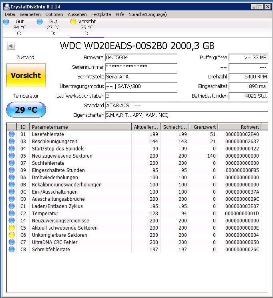The width and height of the screenshot is (273, 298).
Task: Click blue status icon for Neuzuweisungsereignisse
Action: [x=12, y=220]
